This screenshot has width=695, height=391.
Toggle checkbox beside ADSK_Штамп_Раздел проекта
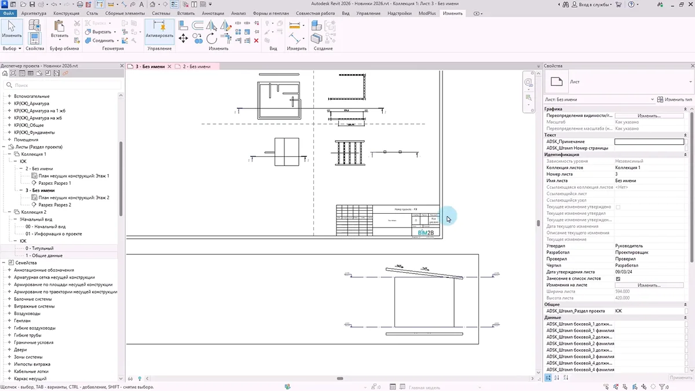point(686,311)
